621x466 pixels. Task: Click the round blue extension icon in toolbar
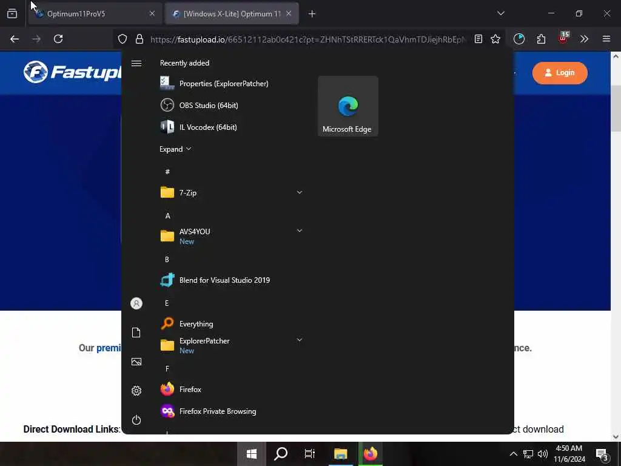(x=519, y=39)
